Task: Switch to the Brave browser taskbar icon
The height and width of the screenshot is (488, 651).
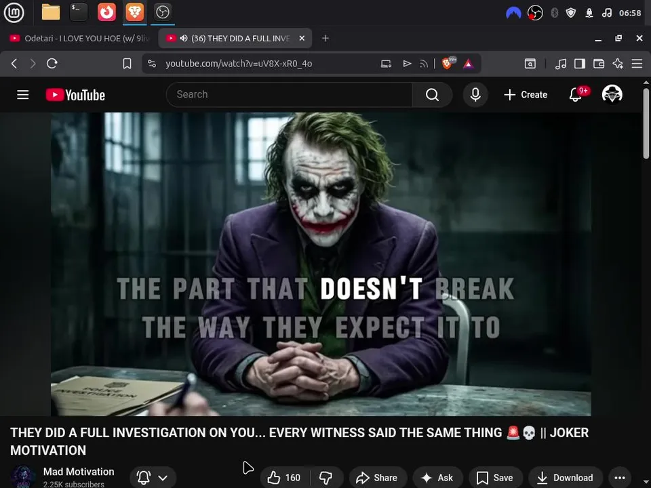Action: (134, 12)
